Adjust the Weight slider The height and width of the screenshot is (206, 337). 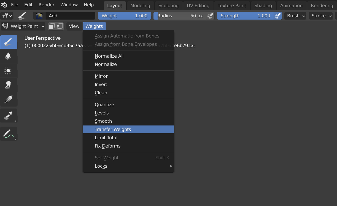tap(125, 16)
